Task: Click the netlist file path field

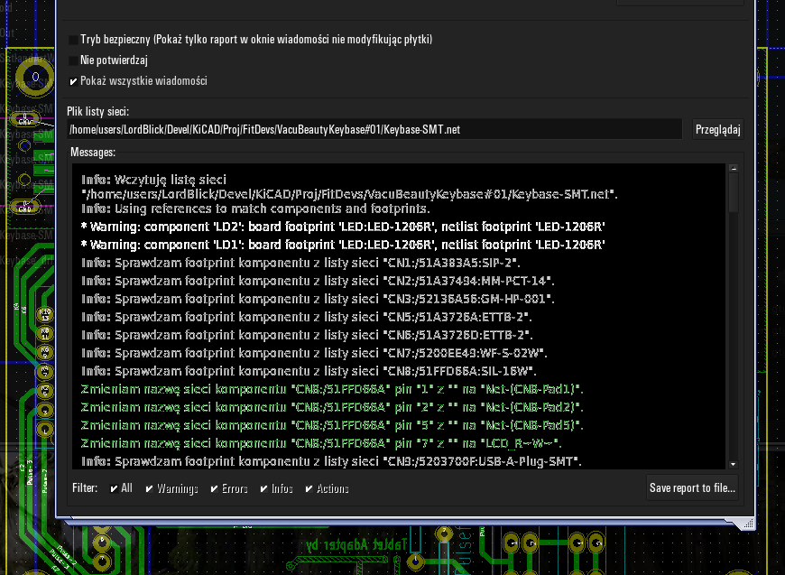Action: 374,129
